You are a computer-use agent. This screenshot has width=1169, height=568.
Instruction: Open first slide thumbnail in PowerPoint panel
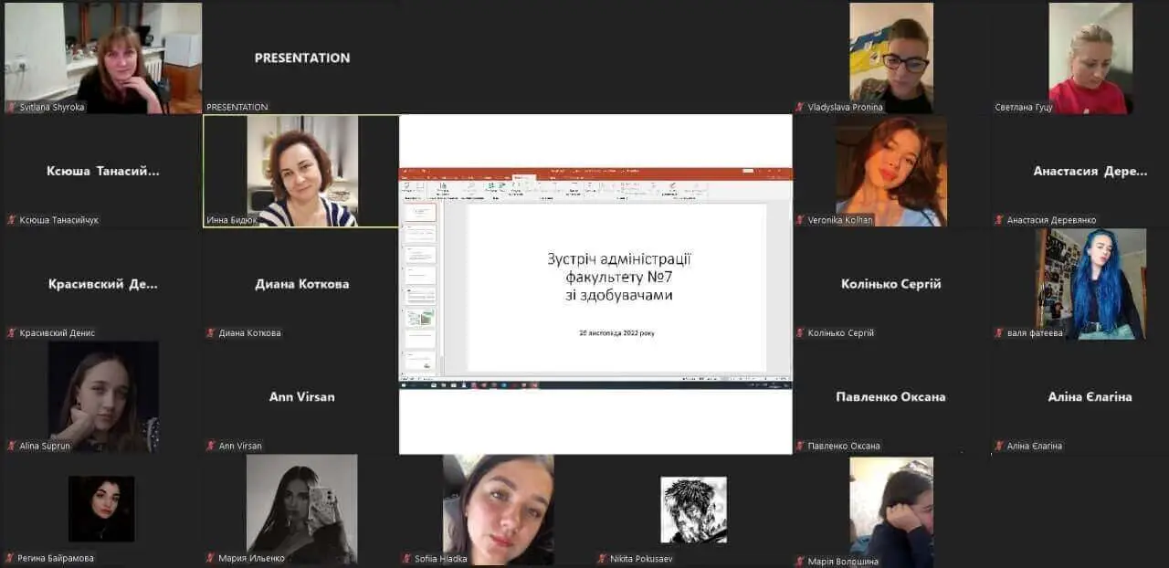click(421, 213)
